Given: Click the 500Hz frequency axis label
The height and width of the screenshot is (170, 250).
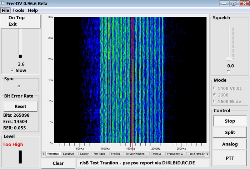Looking at the screenshot, I should click(80, 149).
